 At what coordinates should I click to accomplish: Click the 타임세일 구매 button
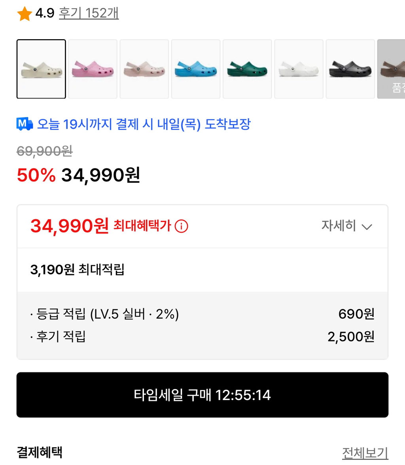click(202, 395)
